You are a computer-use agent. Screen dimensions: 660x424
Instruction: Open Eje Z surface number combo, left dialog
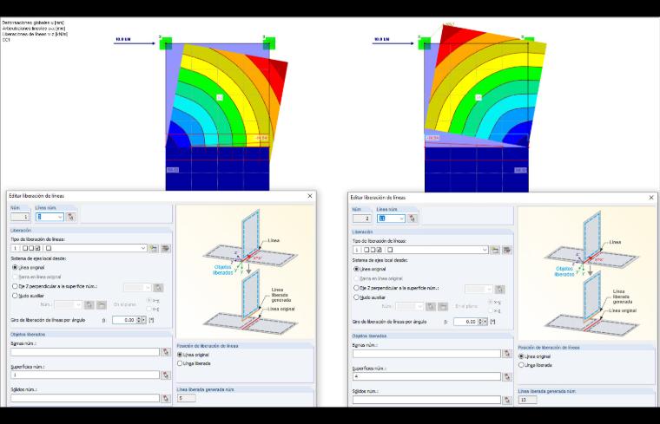pos(137,287)
